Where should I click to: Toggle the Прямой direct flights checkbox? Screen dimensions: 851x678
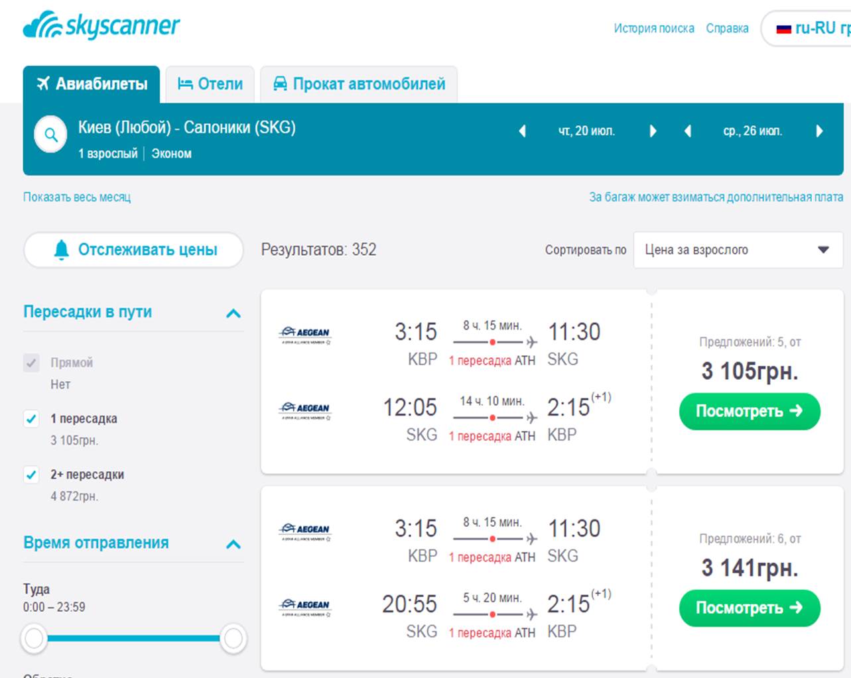tap(31, 363)
